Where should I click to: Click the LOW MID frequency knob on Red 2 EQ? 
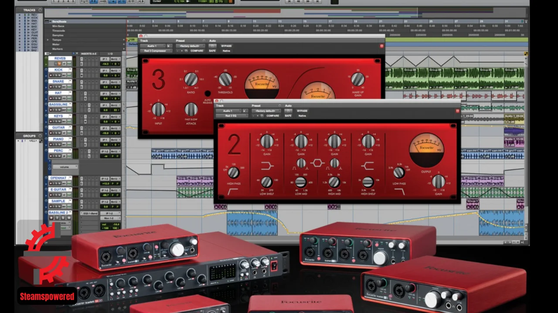coord(301,182)
